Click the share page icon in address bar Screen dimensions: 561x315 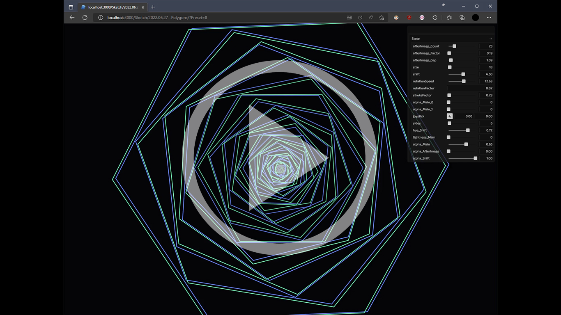360,18
